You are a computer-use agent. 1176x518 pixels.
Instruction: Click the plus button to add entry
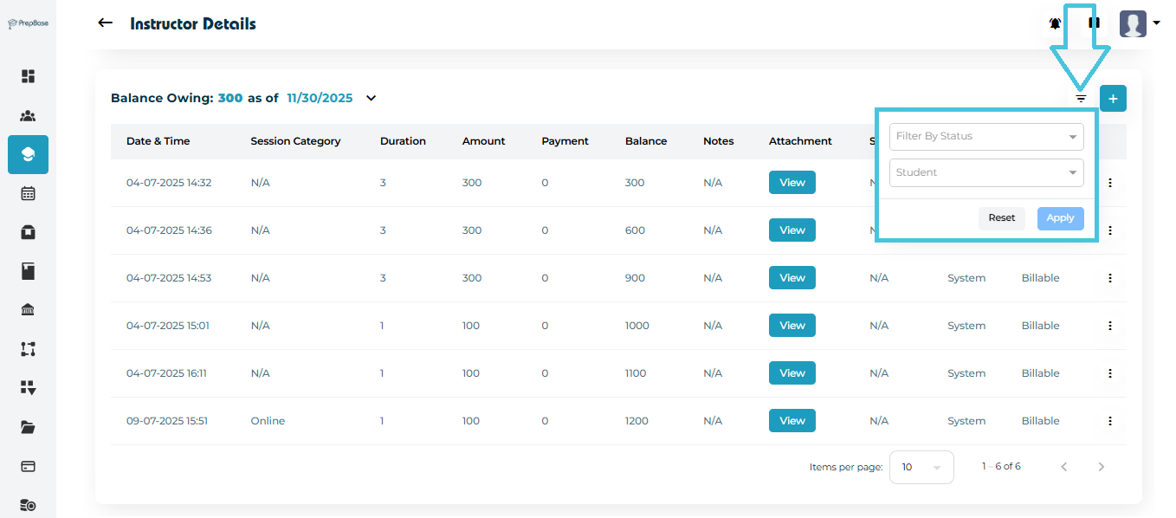(1113, 99)
